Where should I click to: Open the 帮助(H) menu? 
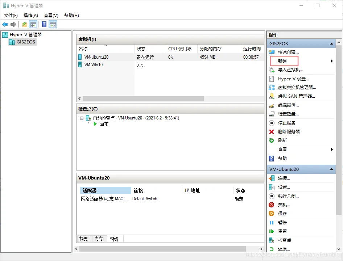tap(71, 16)
